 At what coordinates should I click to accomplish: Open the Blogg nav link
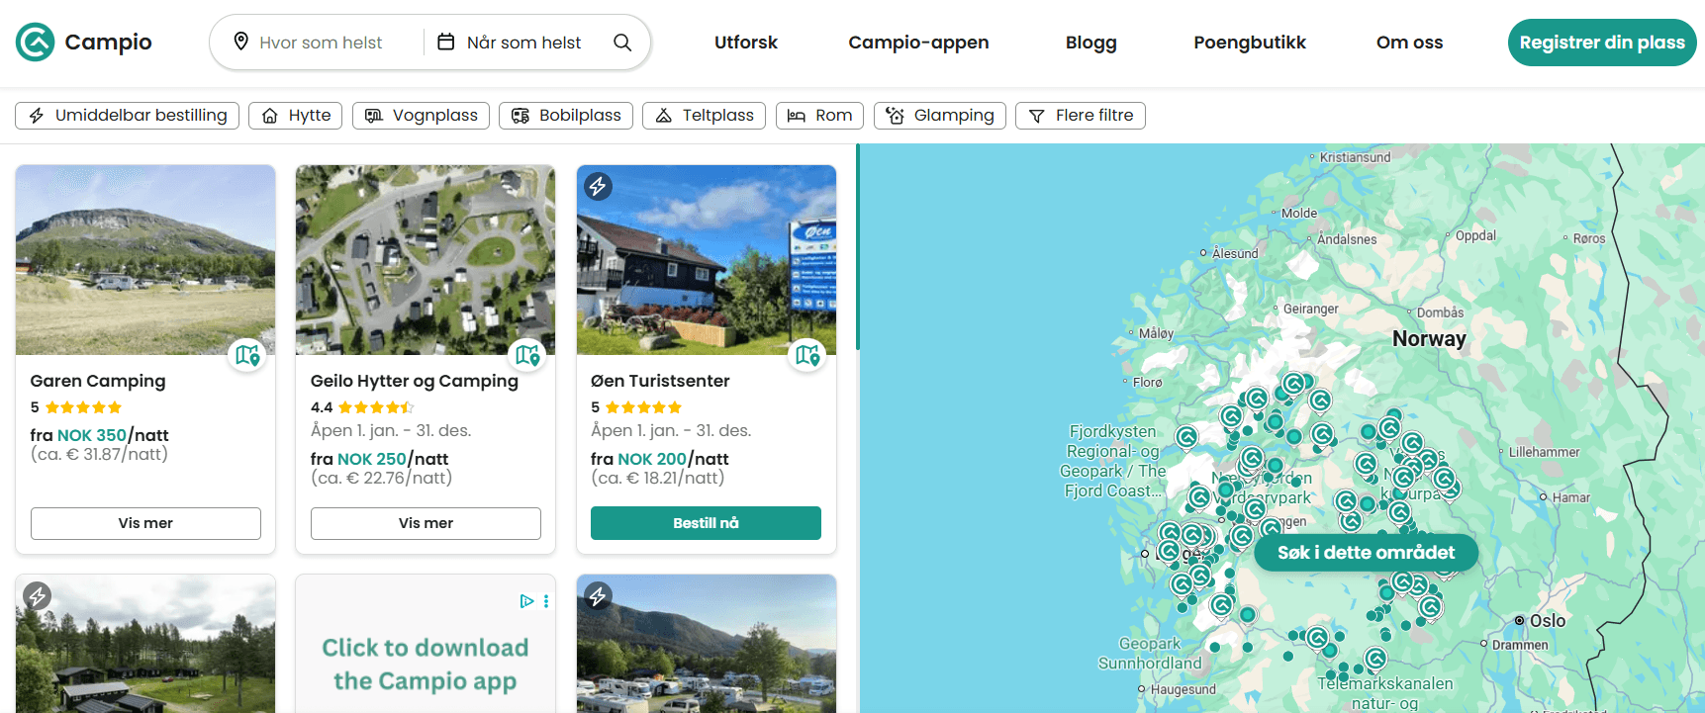(x=1091, y=43)
